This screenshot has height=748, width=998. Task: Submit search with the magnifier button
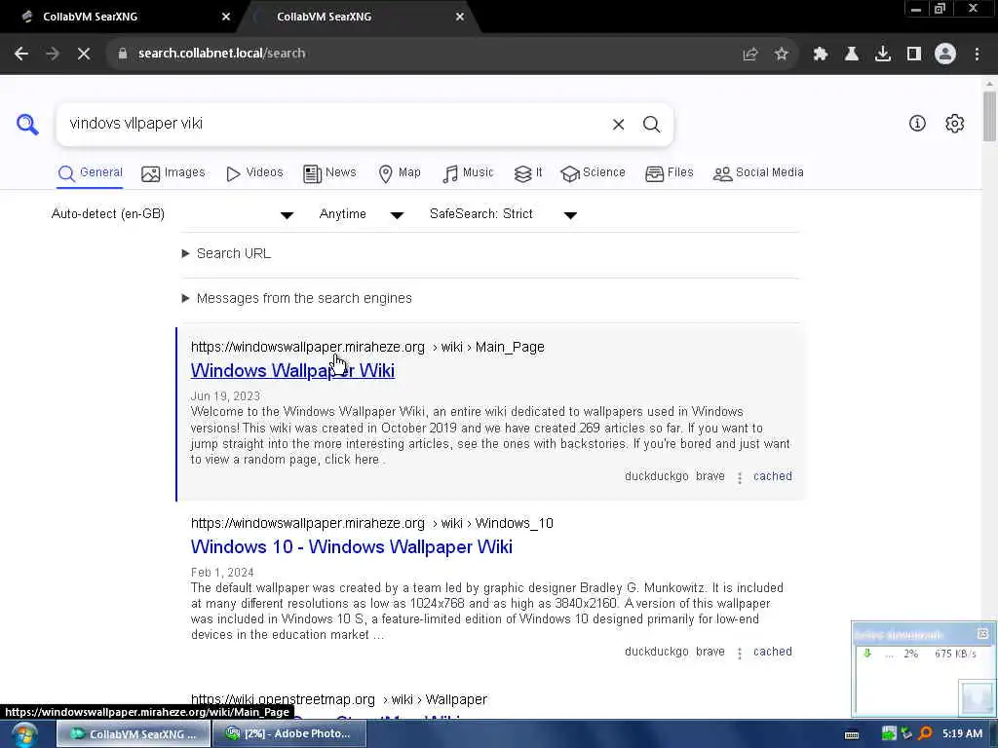(x=651, y=124)
